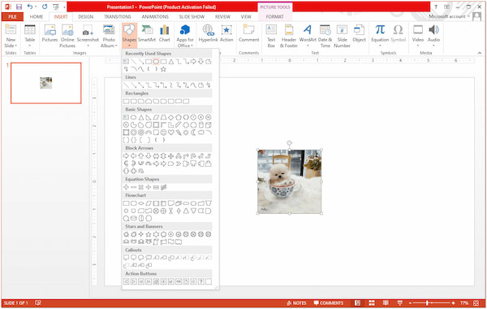
Task: Click the puppy picture on the slide
Action: [290, 181]
